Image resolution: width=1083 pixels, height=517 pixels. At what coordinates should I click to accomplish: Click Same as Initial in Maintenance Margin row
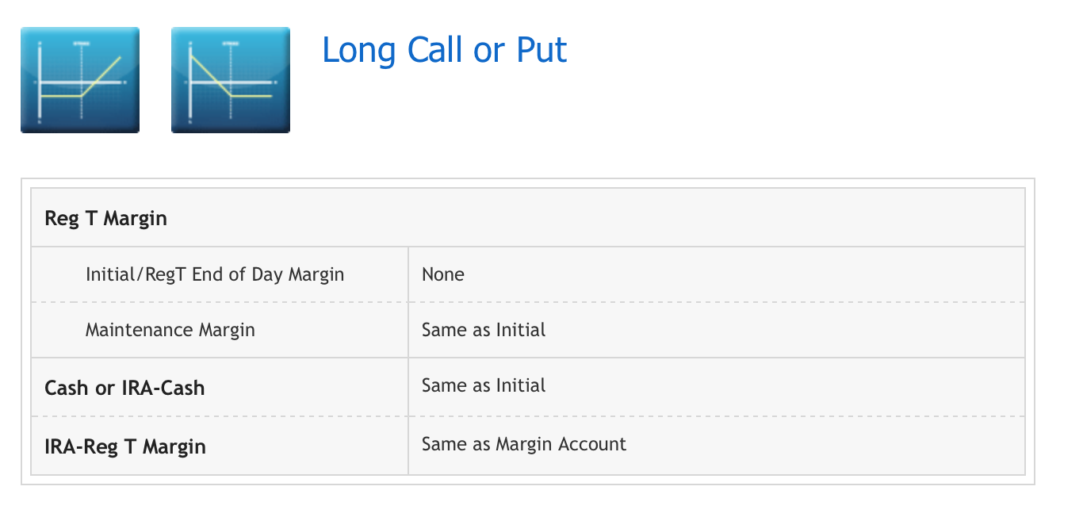click(x=484, y=330)
